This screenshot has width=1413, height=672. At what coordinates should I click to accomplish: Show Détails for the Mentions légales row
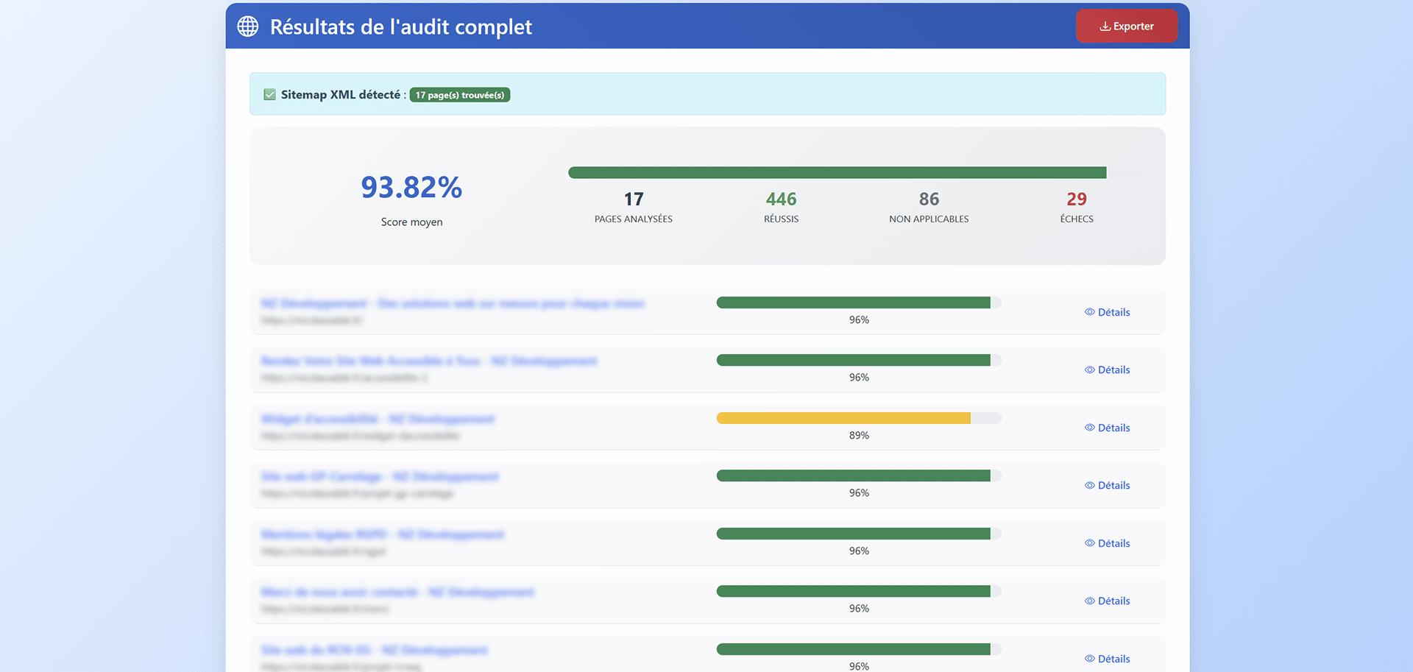coord(1108,543)
